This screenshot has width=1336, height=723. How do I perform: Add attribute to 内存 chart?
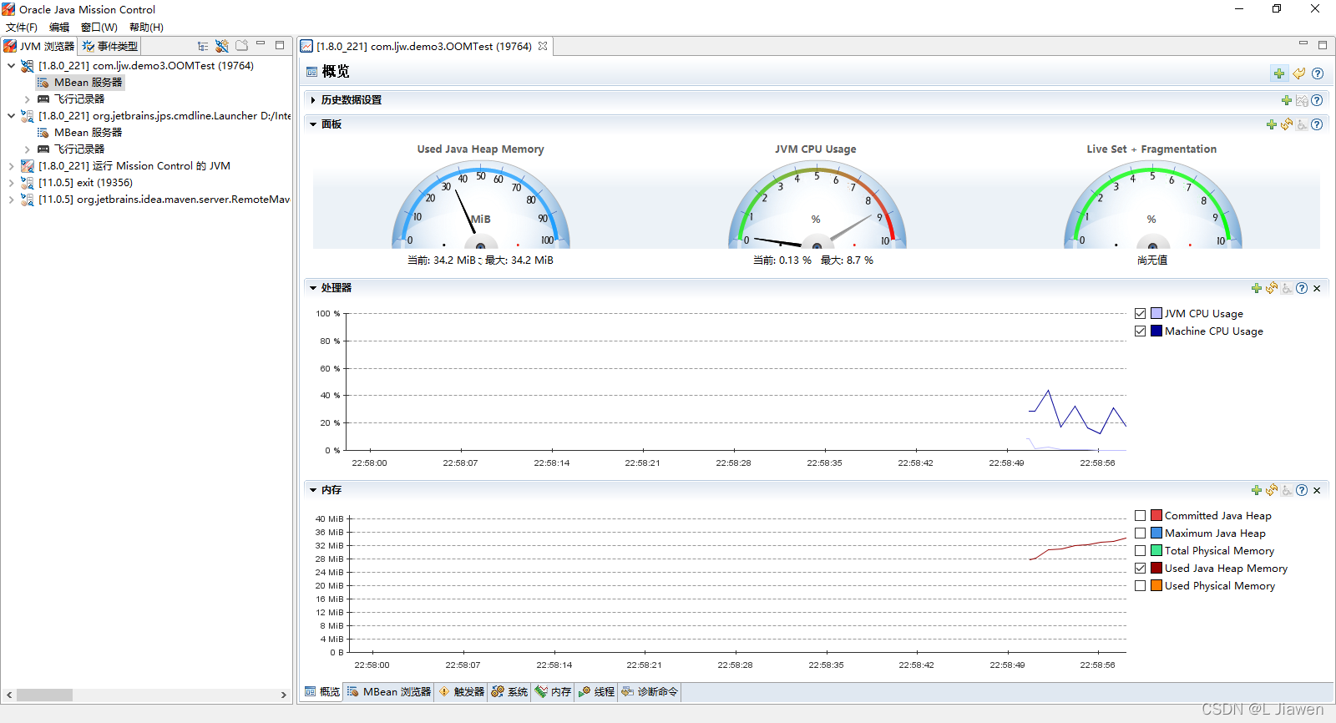click(1257, 490)
